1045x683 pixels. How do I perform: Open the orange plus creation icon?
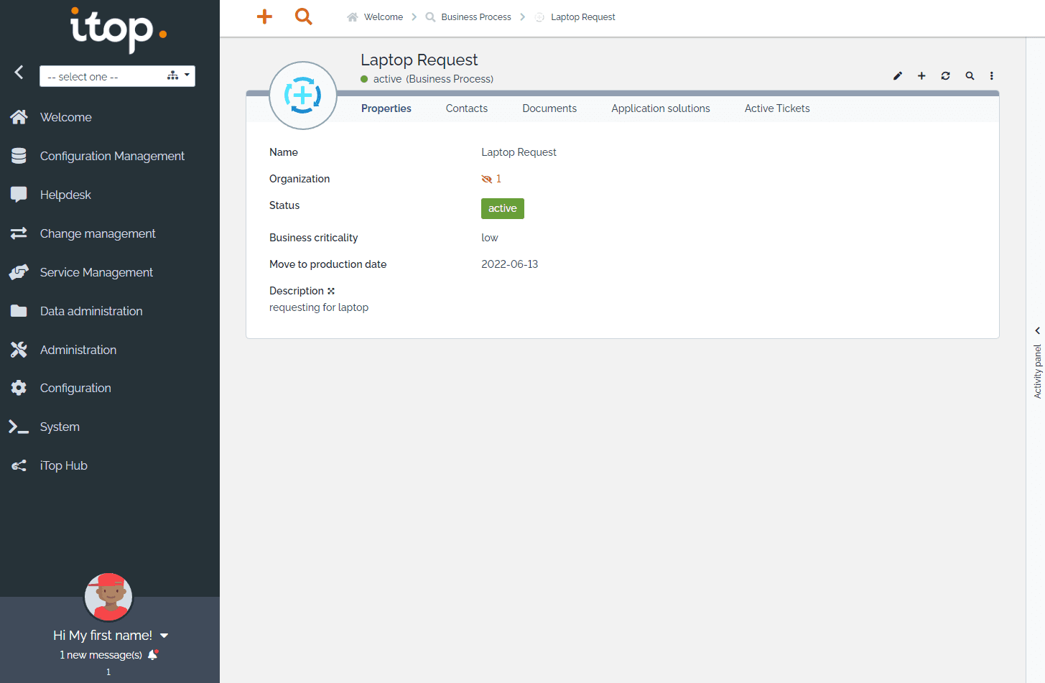point(264,17)
